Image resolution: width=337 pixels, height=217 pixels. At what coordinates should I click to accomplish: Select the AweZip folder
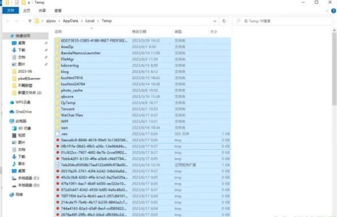coord(143,47)
